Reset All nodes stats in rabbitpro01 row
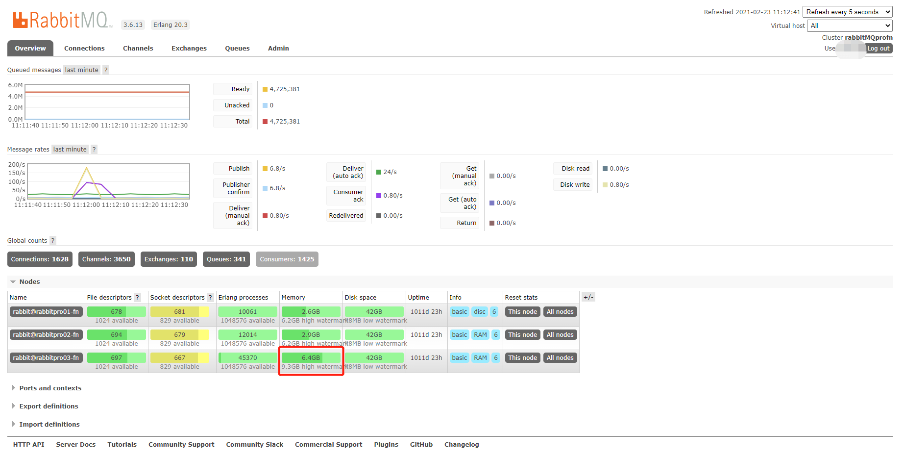 (560, 312)
